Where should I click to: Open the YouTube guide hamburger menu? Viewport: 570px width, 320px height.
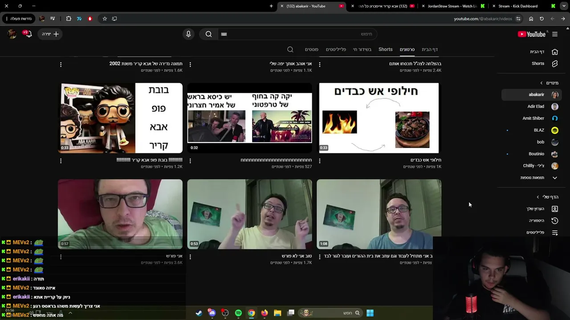pos(555,34)
